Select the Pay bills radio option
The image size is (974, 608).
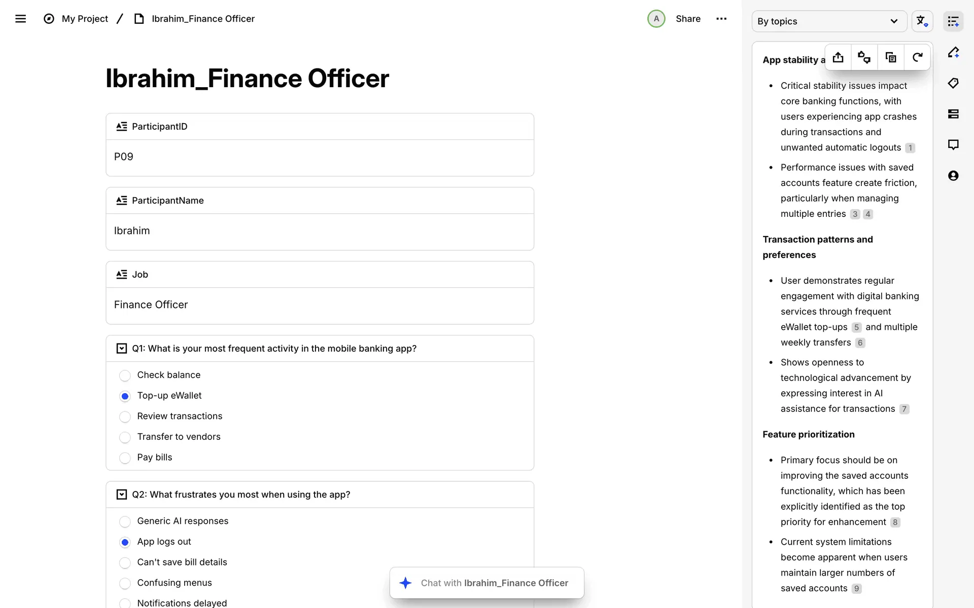pos(125,458)
